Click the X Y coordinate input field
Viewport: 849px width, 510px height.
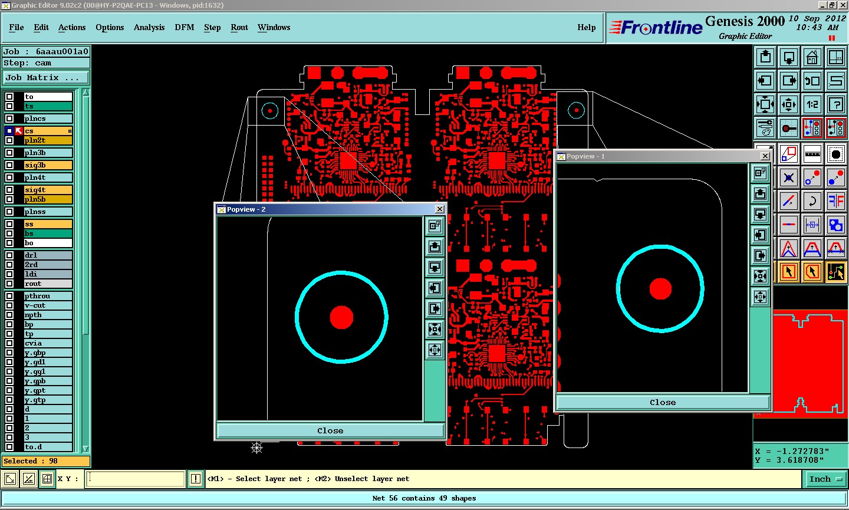pyautogui.click(x=136, y=479)
